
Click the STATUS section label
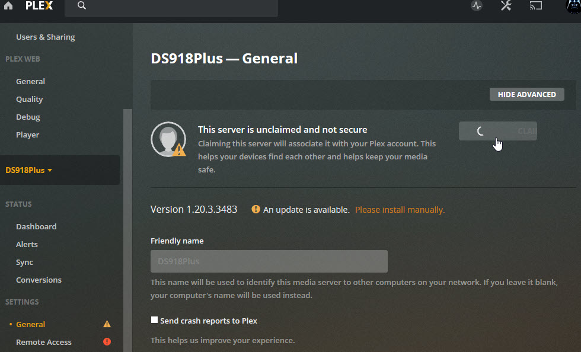pyautogui.click(x=18, y=204)
